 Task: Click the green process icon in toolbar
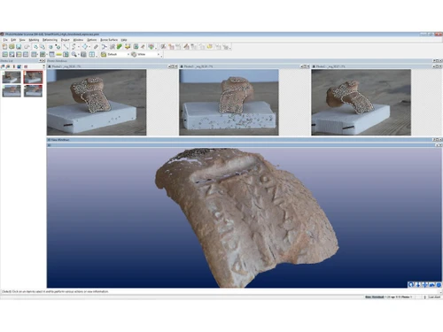pos(120,47)
